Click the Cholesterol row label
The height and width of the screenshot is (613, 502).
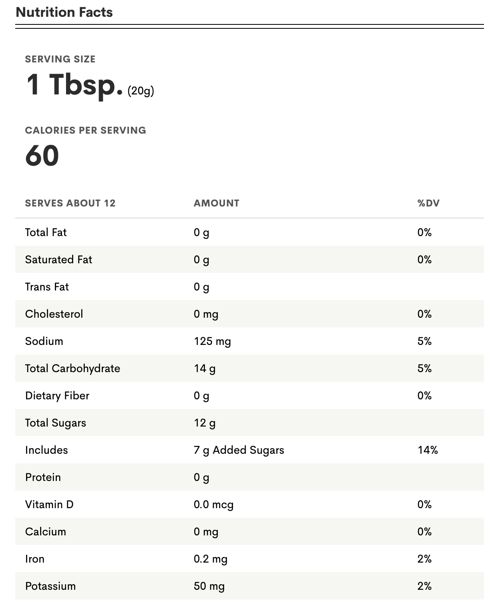pyautogui.click(x=54, y=314)
